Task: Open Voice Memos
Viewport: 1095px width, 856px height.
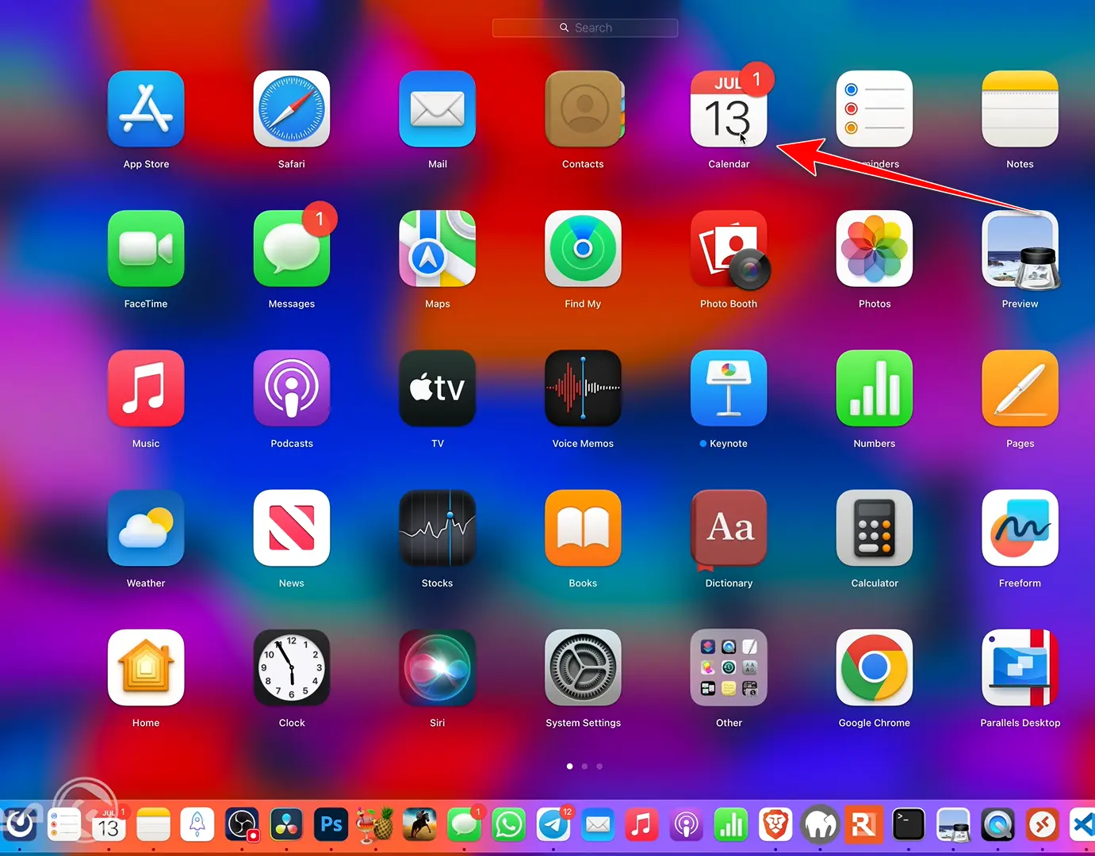Action: (583, 388)
